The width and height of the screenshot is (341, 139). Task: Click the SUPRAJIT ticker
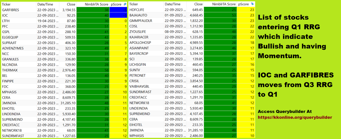click(9, 43)
